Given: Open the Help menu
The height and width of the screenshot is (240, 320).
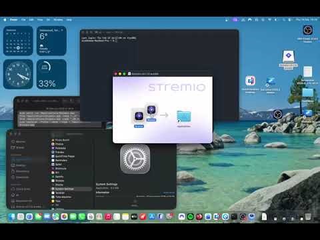Looking at the screenshot, I should click(69, 20).
